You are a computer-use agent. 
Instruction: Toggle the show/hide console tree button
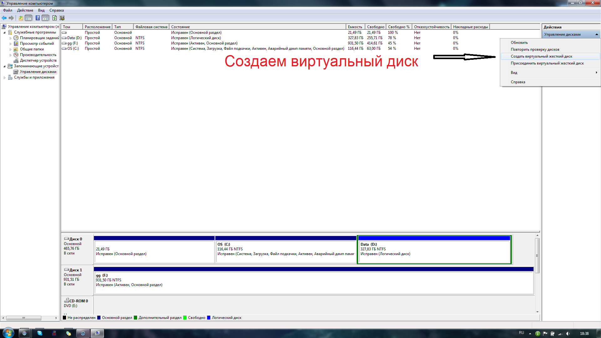coord(28,18)
